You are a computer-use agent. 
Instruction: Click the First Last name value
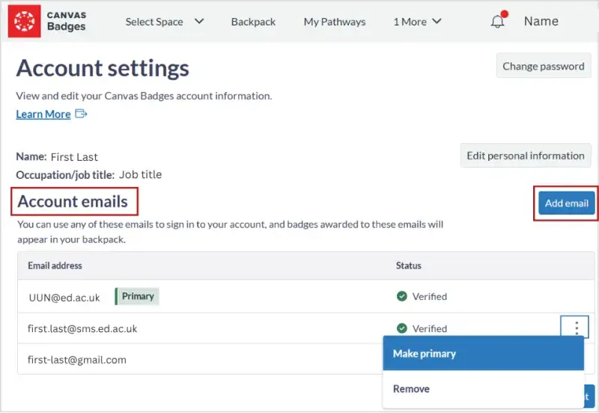[x=74, y=157]
